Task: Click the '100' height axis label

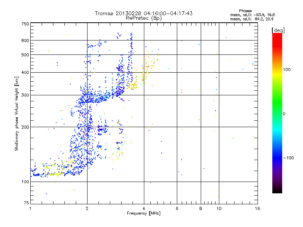Action: click(25, 182)
